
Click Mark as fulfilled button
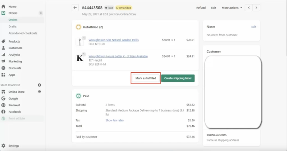point(146,78)
